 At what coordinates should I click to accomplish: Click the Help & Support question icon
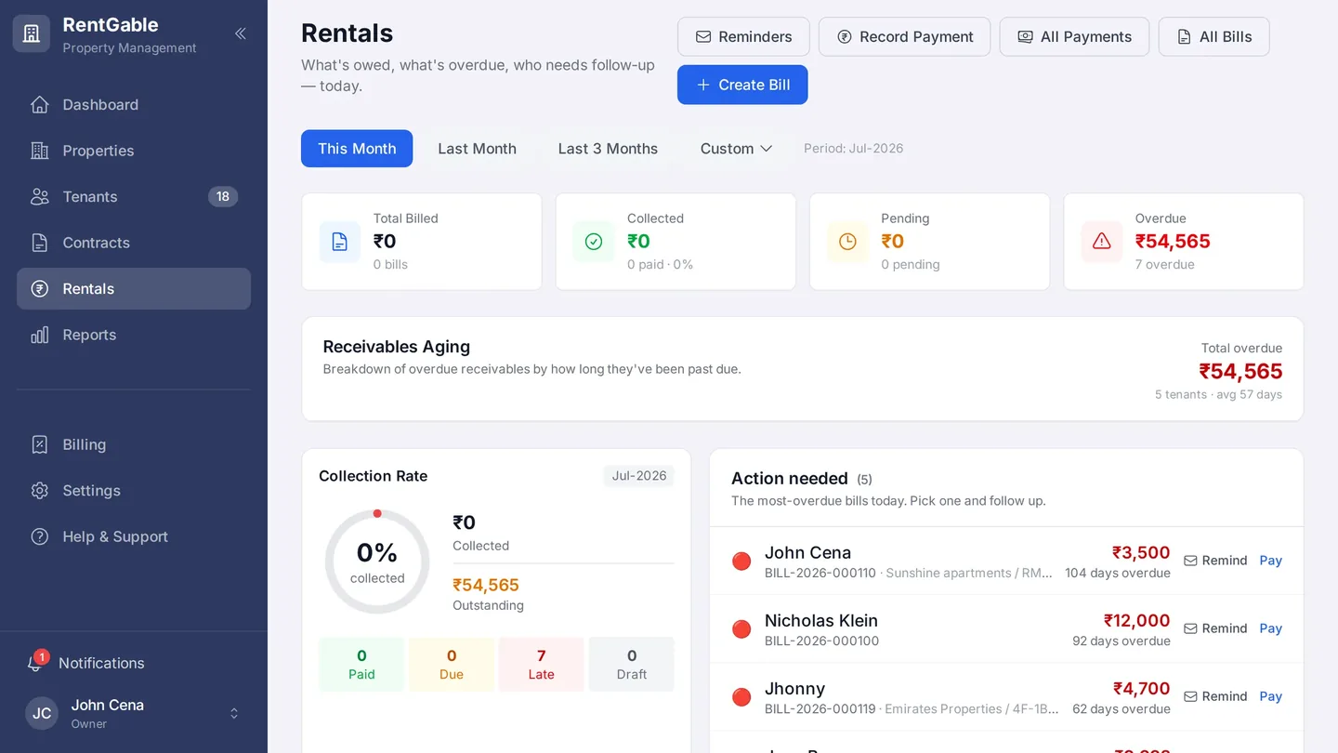pyautogui.click(x=39, y=536)
